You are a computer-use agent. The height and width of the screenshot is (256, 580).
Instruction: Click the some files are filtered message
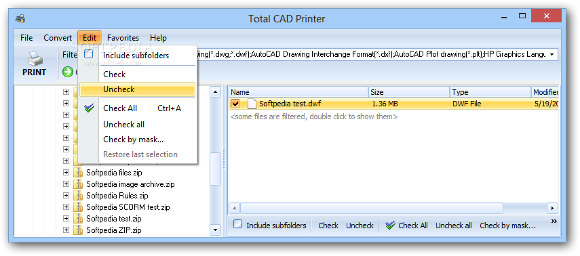pos(313,116)
